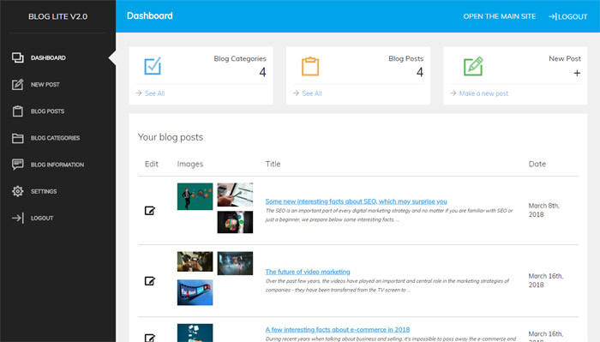Click the Dashboard sidebar icon
The height and width of the screenshot is (342, 600).
coord(18,57)
